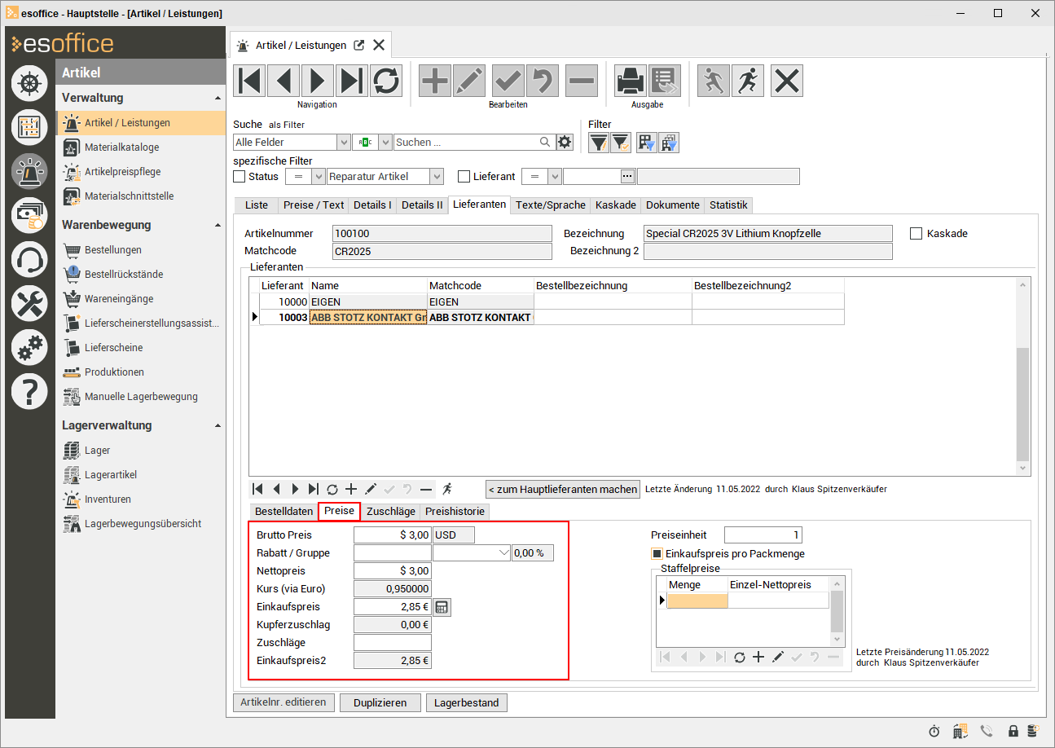Add a new article with the plus icon
1055x748 pixels.
click(x=435, y=81)
